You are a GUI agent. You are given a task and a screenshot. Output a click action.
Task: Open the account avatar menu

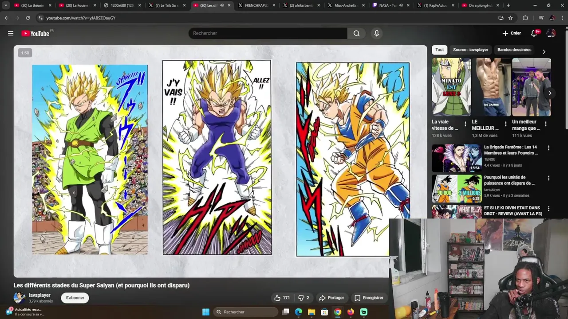(x=551, y=33)
